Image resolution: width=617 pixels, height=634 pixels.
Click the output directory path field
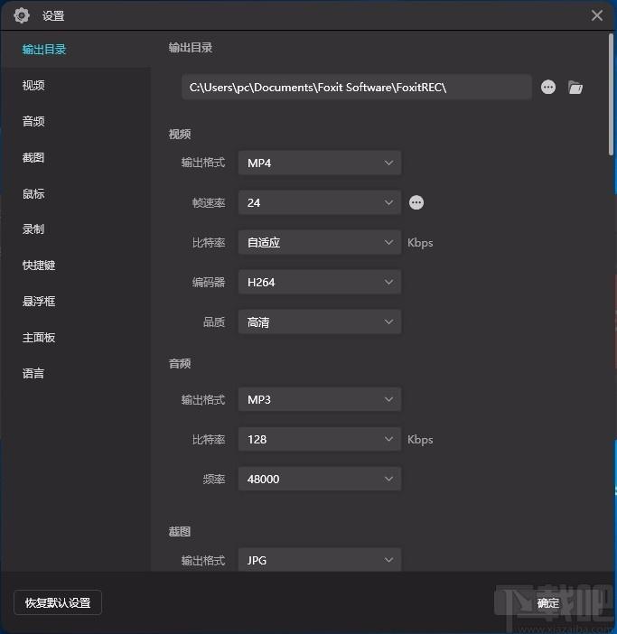pyautogui.click(x=357, y=87)
